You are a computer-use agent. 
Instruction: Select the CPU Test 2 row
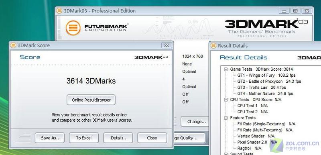click(x=252, y=112)
